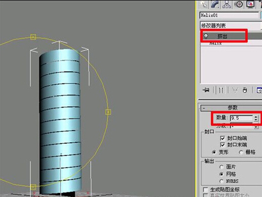Click the top yellow gizmo handle in viewport
This screenshot has height=197, width=262.
pos(33,37)
